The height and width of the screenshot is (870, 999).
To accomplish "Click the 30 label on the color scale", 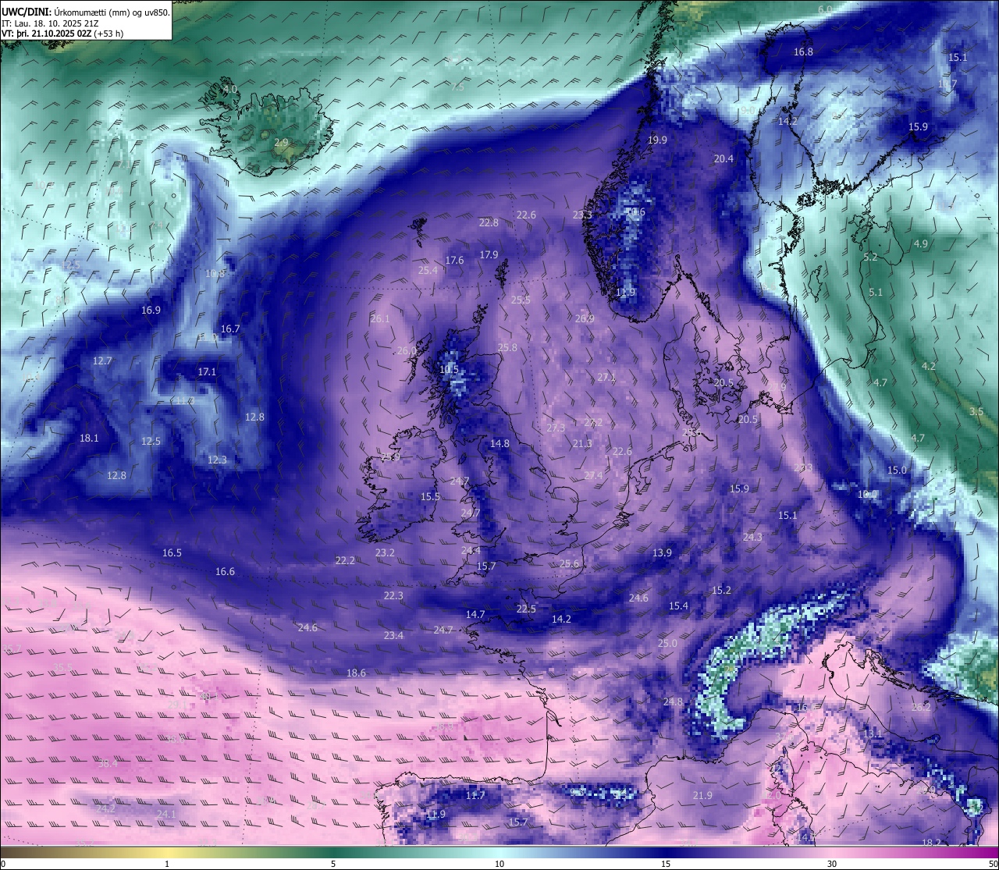I will (x=832, y=864).
